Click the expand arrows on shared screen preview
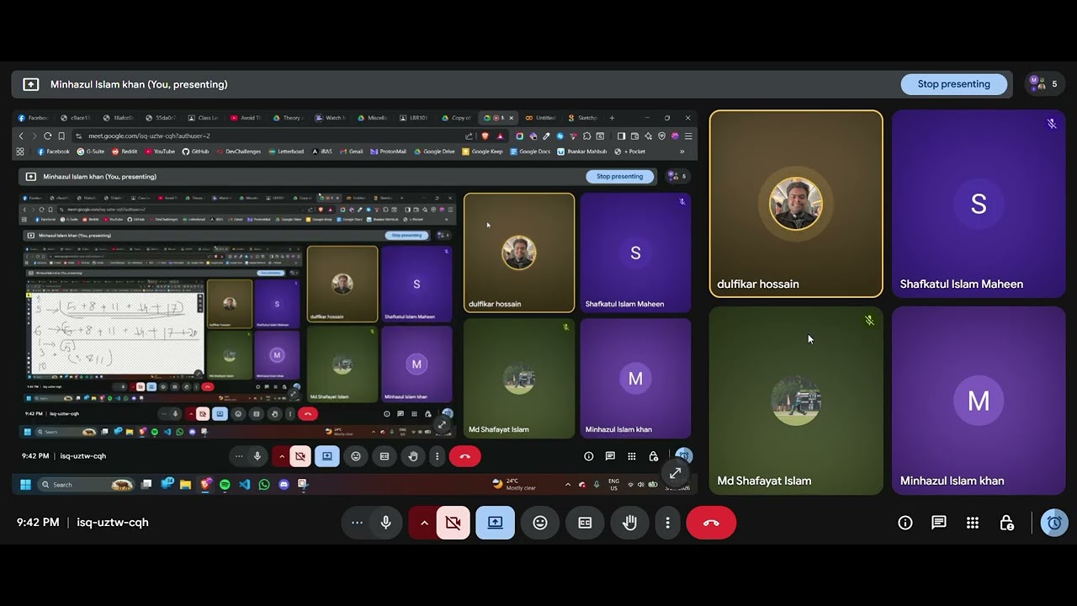The height and width of the screenshot is (606, 1077). (675, 473)
